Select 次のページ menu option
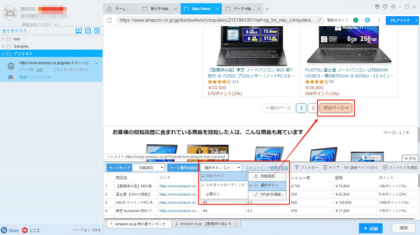The width and height of the screenshot is (420, 235). click(224, 176)
